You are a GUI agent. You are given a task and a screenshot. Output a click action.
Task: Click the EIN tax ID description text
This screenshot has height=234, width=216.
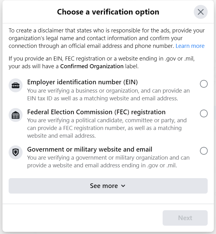click(108, 94)
